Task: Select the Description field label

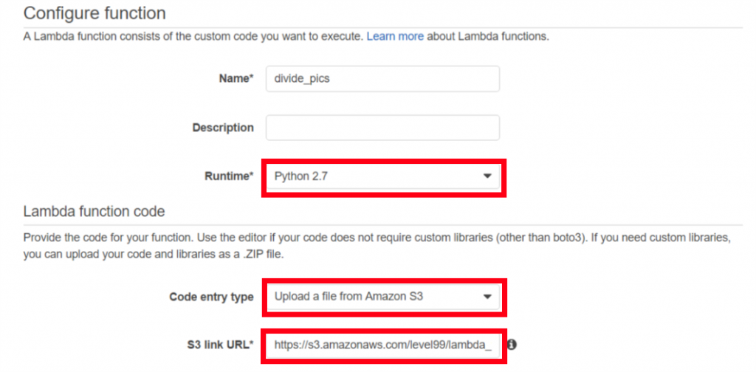Action: 223,128
